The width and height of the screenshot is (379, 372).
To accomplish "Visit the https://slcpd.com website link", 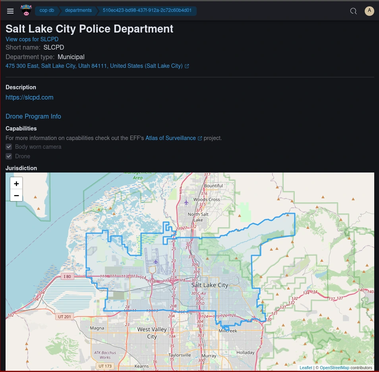I will click(x=29, y=98).
